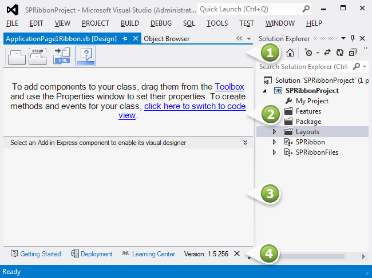Expand the visual designer section chevron
This screenshot has width=372, height=278.
tap(245, 143)
